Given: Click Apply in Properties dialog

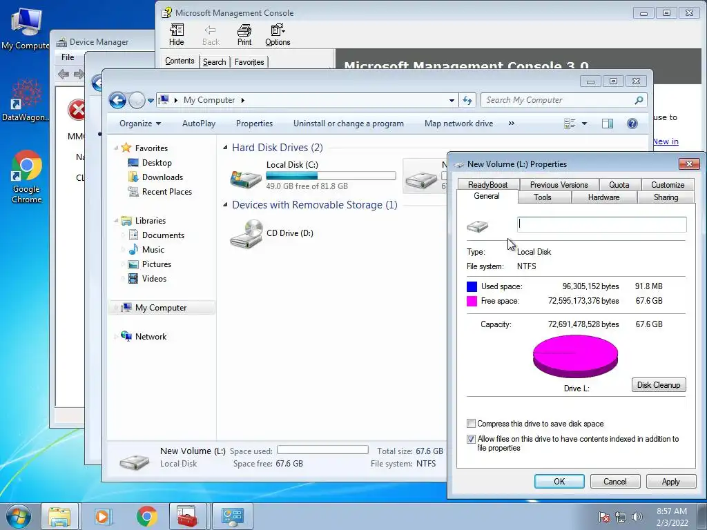Looking at the screenshot, I should click(670, 481).
